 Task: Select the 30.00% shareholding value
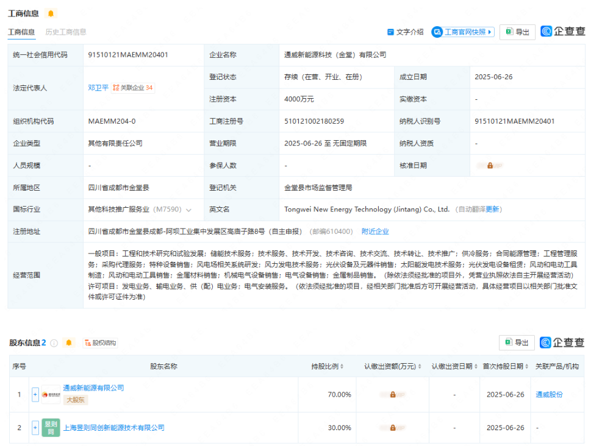click(340, 428)
